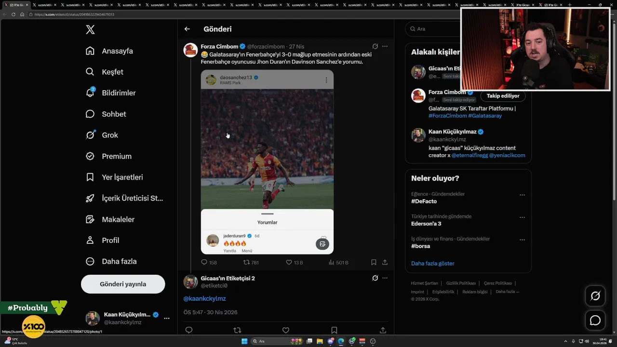The image size is (617, 347).
Task: Open Forza Cimbom profile avatar in post
Action: click(190, 50)
